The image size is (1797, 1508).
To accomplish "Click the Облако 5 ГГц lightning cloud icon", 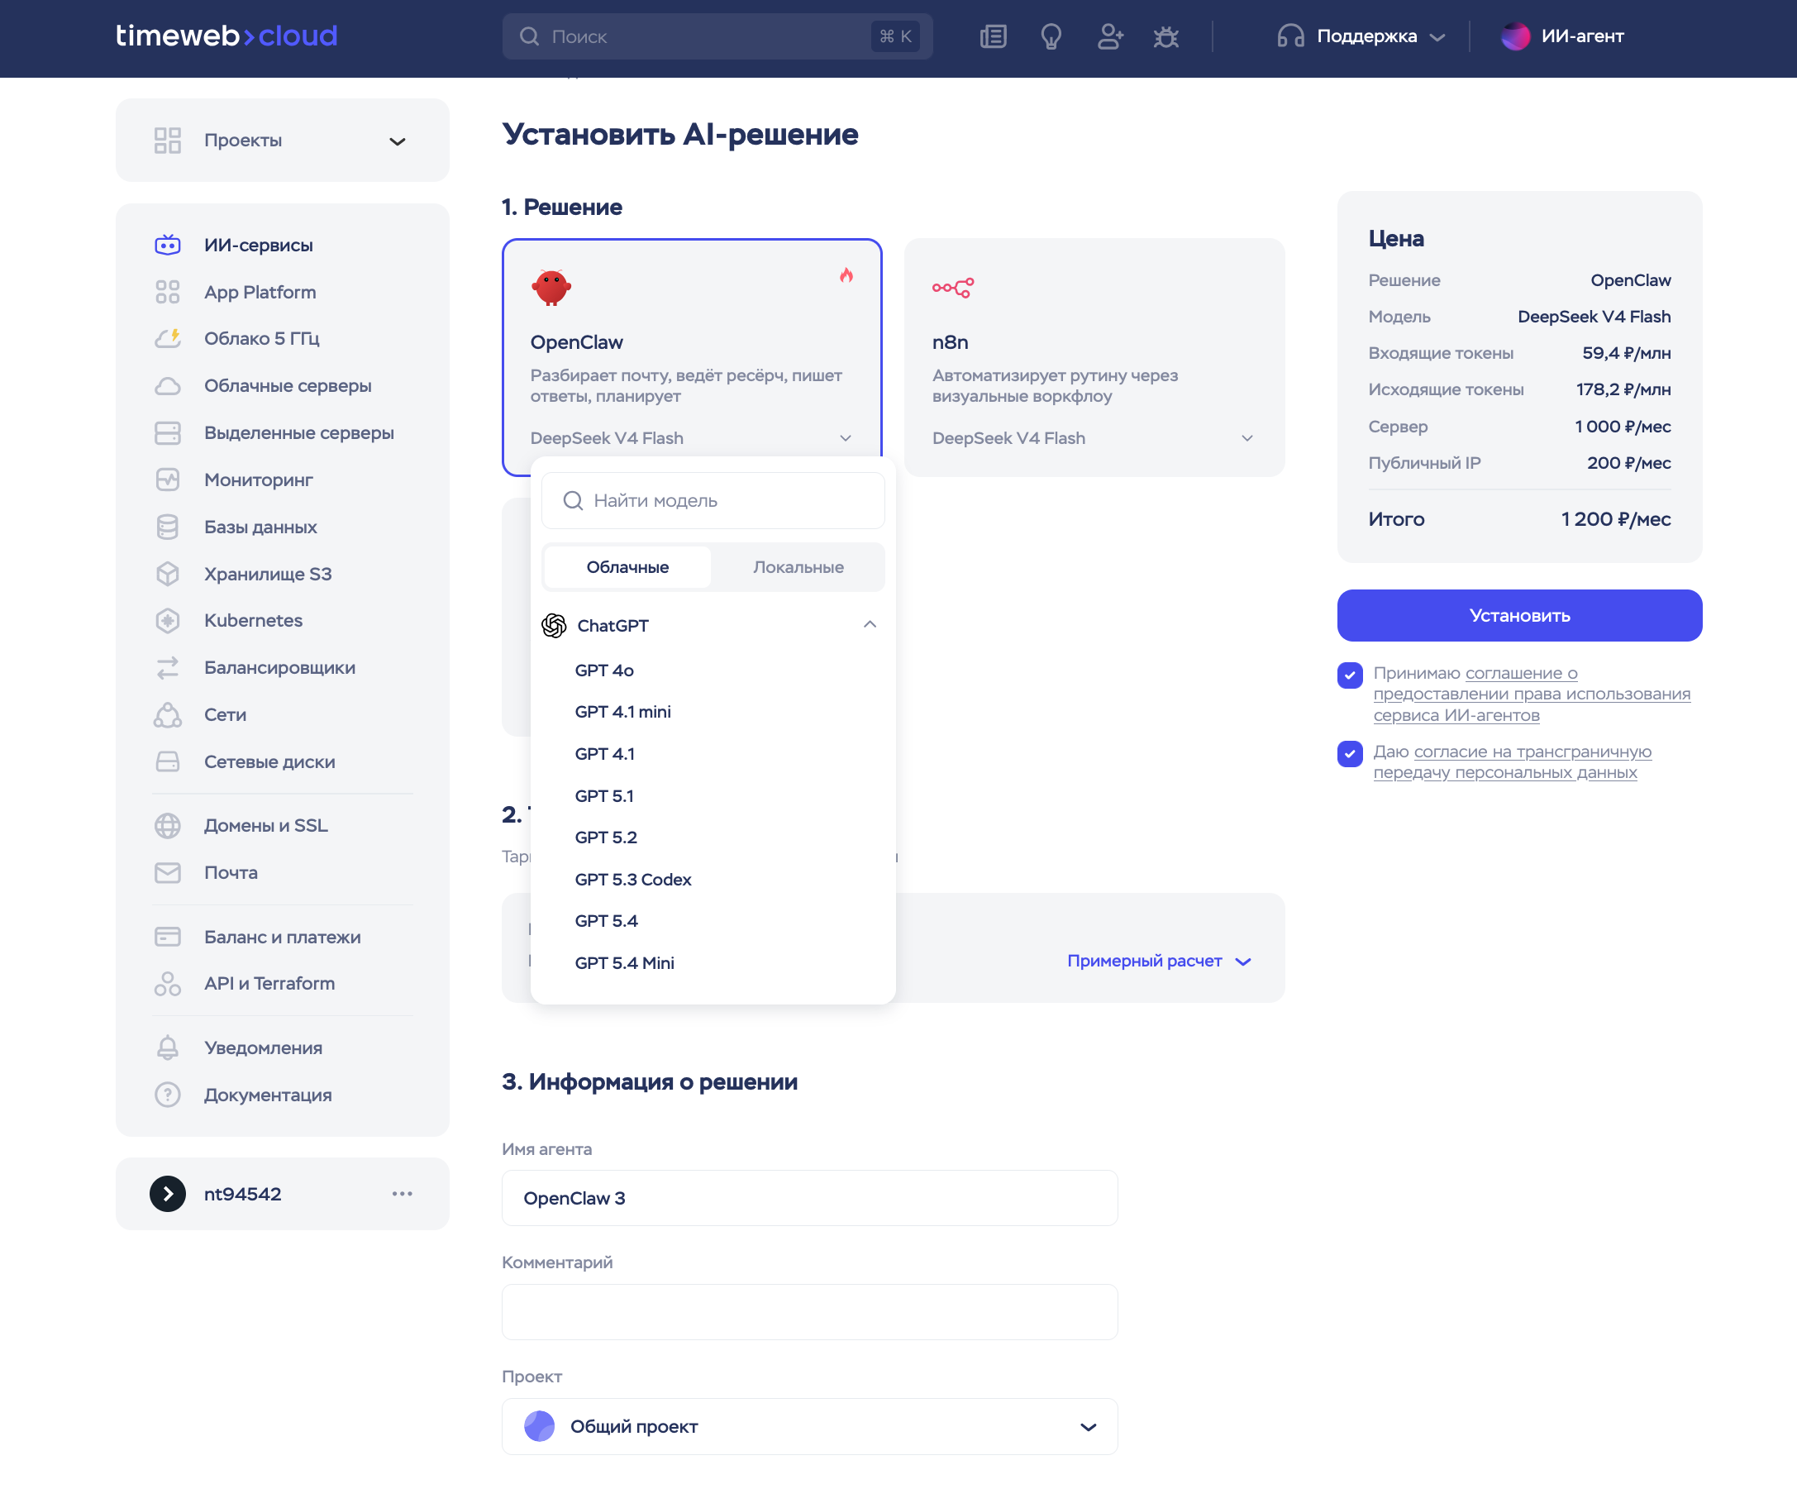I will [x=168, y=339].
